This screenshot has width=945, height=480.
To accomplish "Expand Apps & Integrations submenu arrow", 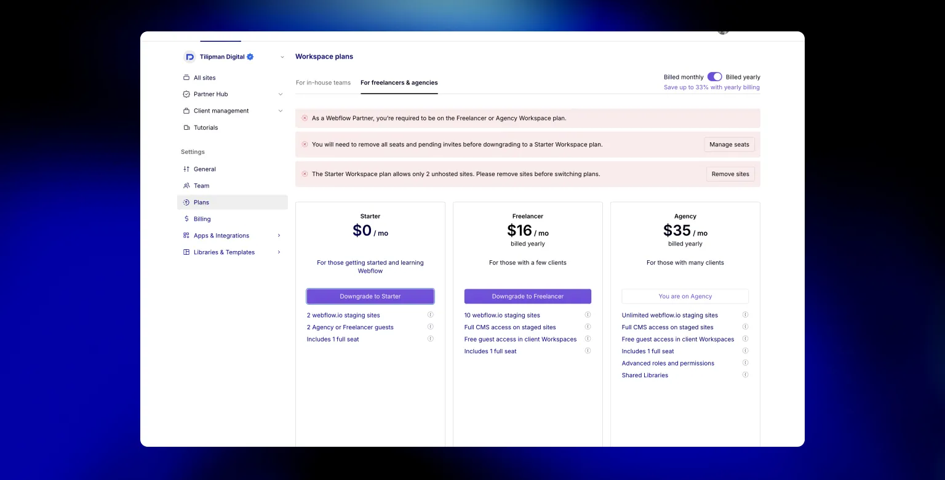I will [x=279, y=235].
